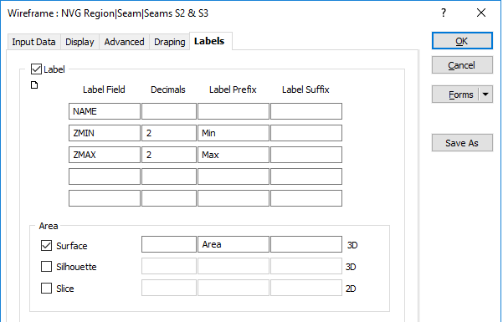Disable the Surface area checkbox
Screen dimensions: 503x322
click(x=46, y=246)
